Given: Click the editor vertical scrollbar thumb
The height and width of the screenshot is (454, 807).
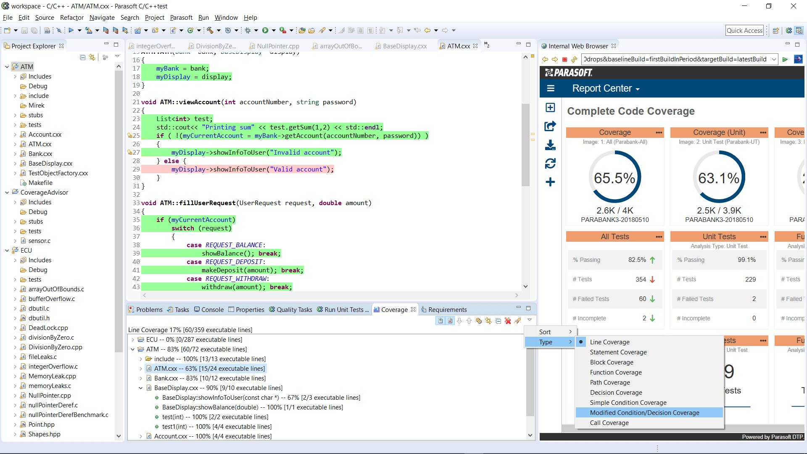Looking at the screenshot, I should click(525, 145).
